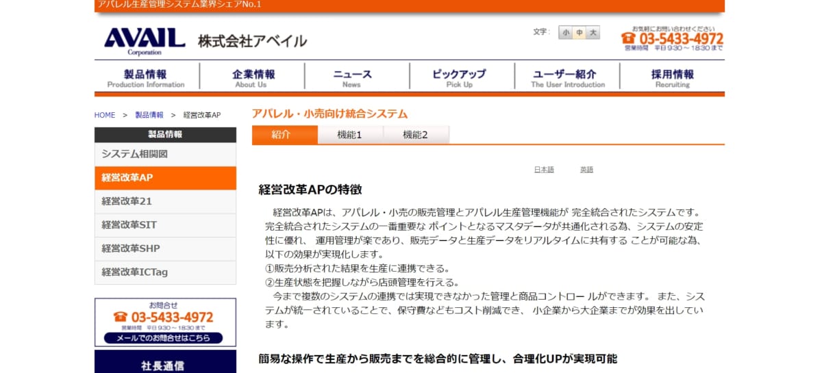Viewport: 822px width, 373px height.
Task: Select 経営改革AP in sidebar
Action: coord(165,178)
